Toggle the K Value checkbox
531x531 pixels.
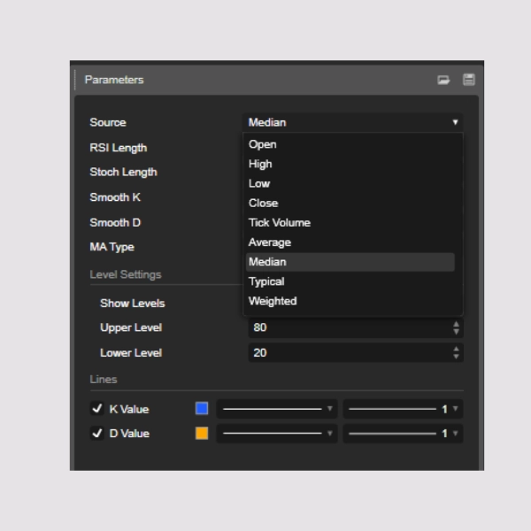coord(97,409)
